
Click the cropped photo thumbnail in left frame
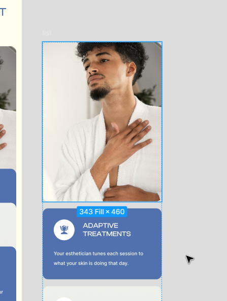(x=8, y=108)
